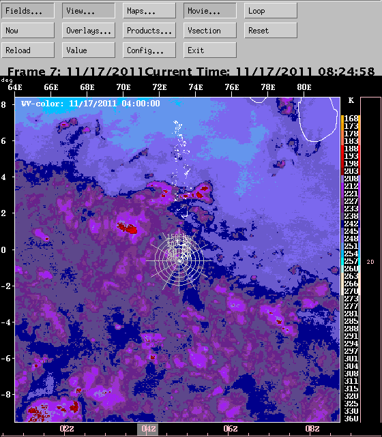Screen dimensions: 382x437
Task: Select the 06z time marker
Action: 231,428
